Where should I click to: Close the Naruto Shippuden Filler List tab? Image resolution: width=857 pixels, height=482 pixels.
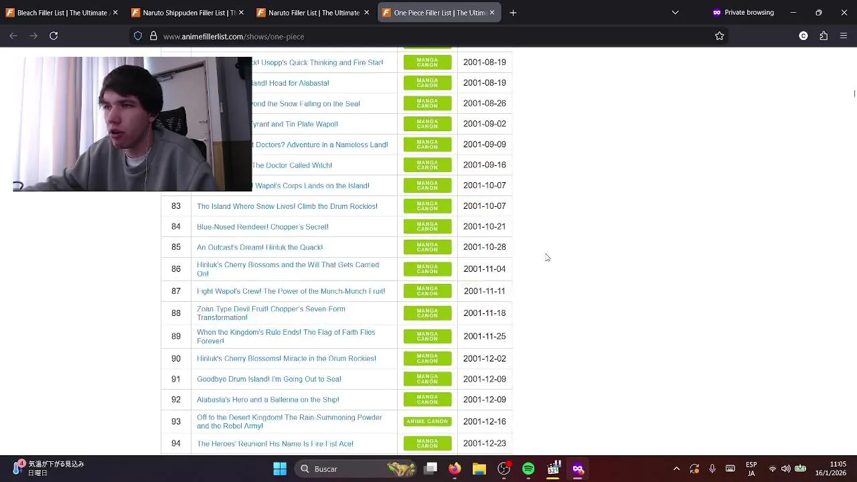click(240, 13)
